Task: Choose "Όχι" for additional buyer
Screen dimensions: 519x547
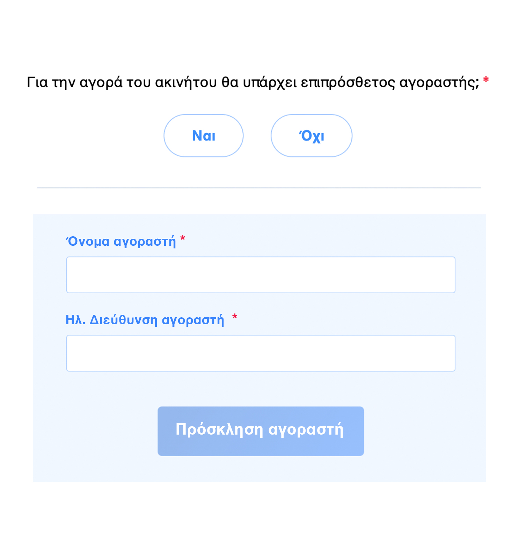Action: click(x=311, y=136)
